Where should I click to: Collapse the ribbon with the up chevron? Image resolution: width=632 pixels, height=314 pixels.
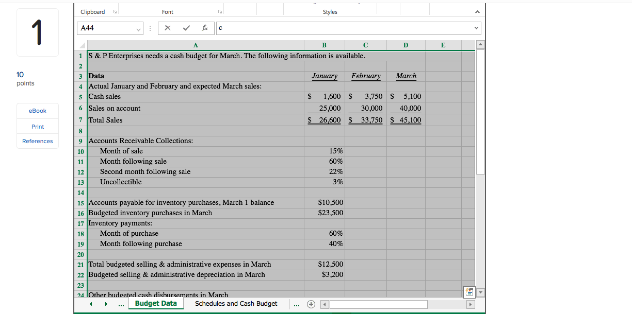pos(477,12)
